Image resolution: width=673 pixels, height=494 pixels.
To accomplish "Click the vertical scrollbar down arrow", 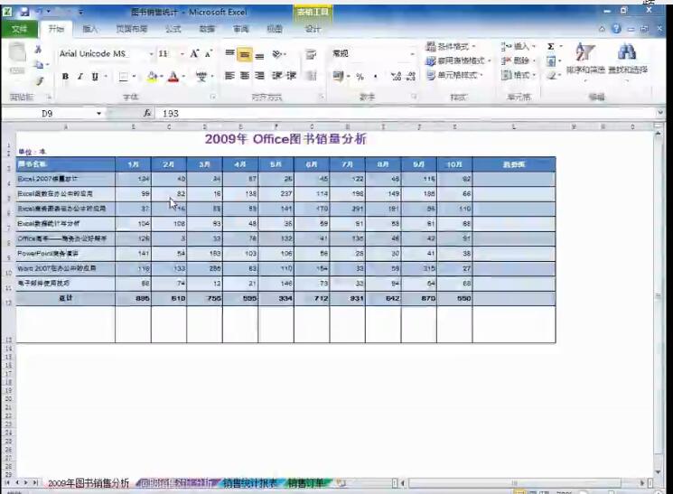I will pyautogui.click(x=659, y=471).
